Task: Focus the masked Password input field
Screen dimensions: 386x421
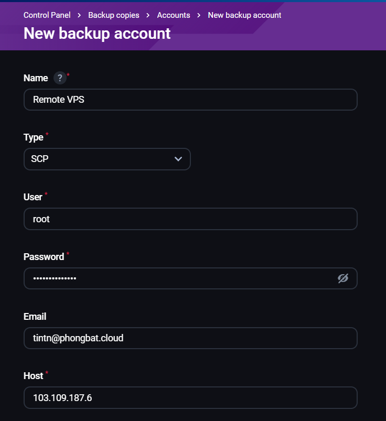Action: pyautogui.click(x=178, y=278)
